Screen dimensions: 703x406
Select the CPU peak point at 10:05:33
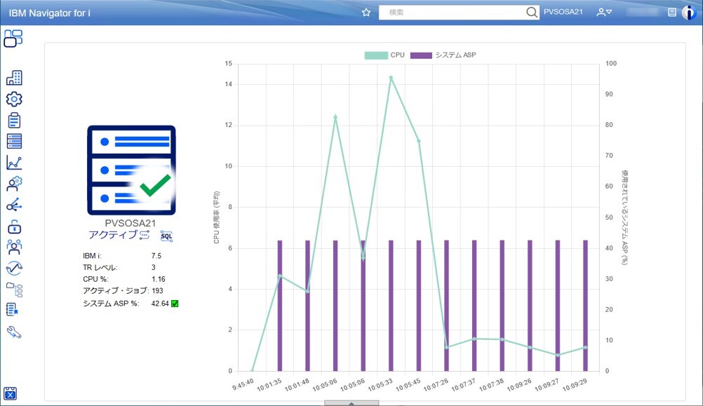click(x=391, y=78)
